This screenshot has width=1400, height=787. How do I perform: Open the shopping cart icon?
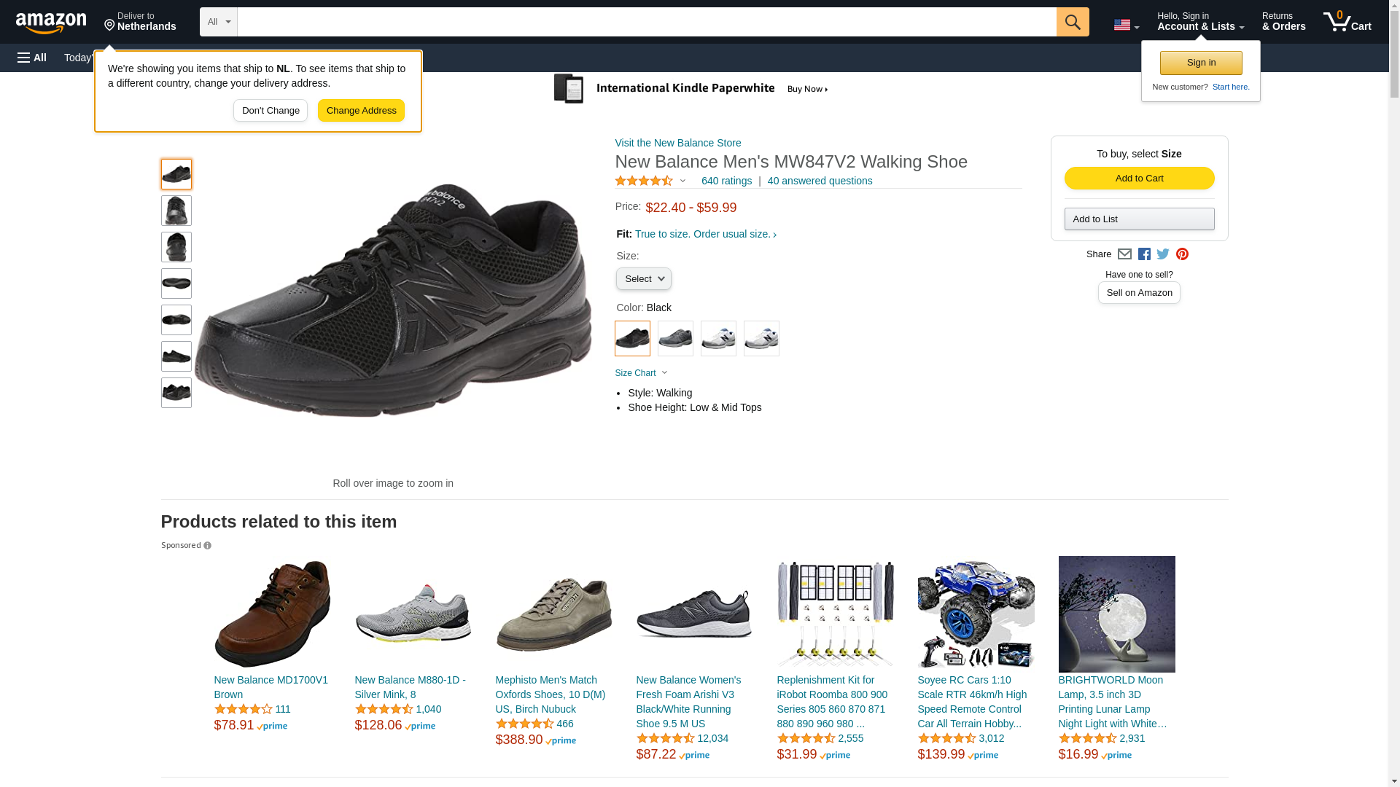coord(1347,22)
